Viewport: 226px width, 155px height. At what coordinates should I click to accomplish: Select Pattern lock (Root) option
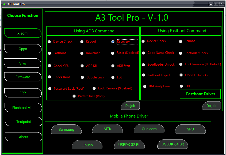pos(74,96)
